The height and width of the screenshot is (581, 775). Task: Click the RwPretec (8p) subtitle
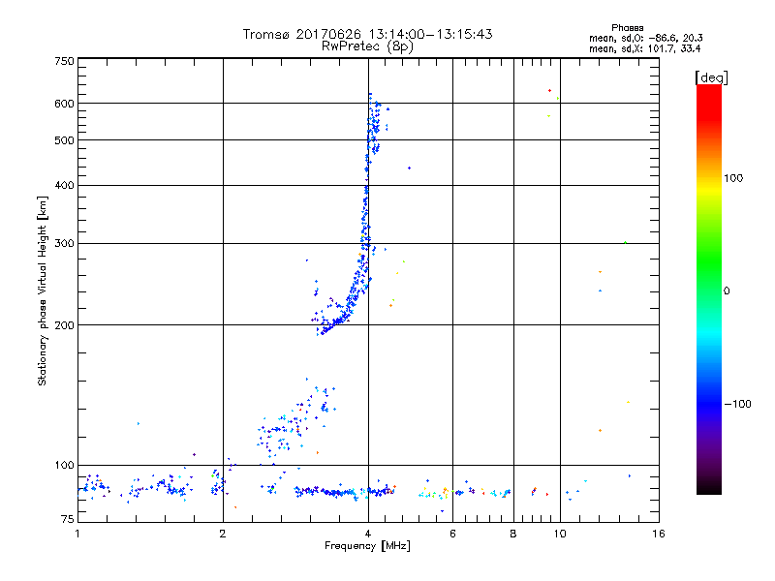[x=368, y=46]
